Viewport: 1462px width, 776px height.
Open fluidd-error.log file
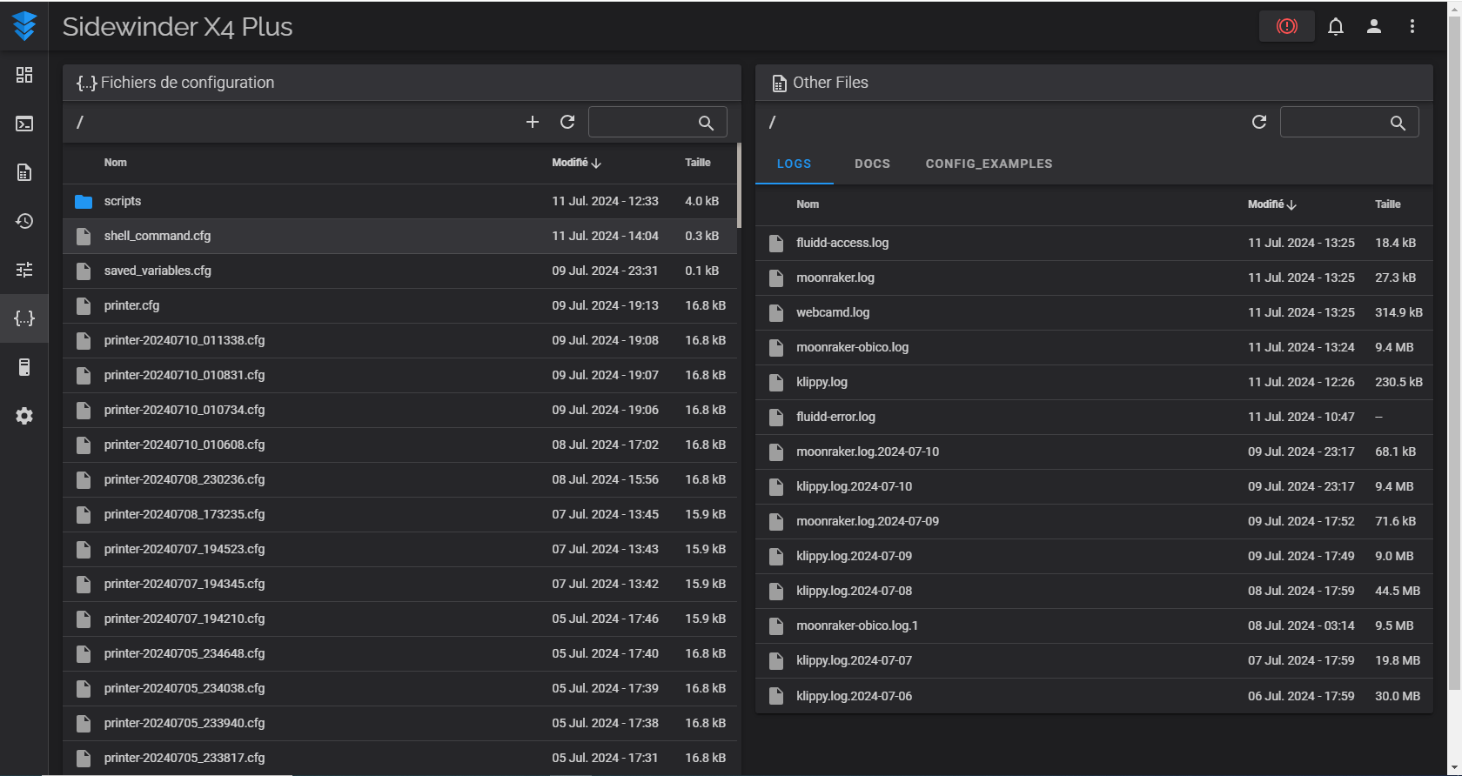[1094, 417]
